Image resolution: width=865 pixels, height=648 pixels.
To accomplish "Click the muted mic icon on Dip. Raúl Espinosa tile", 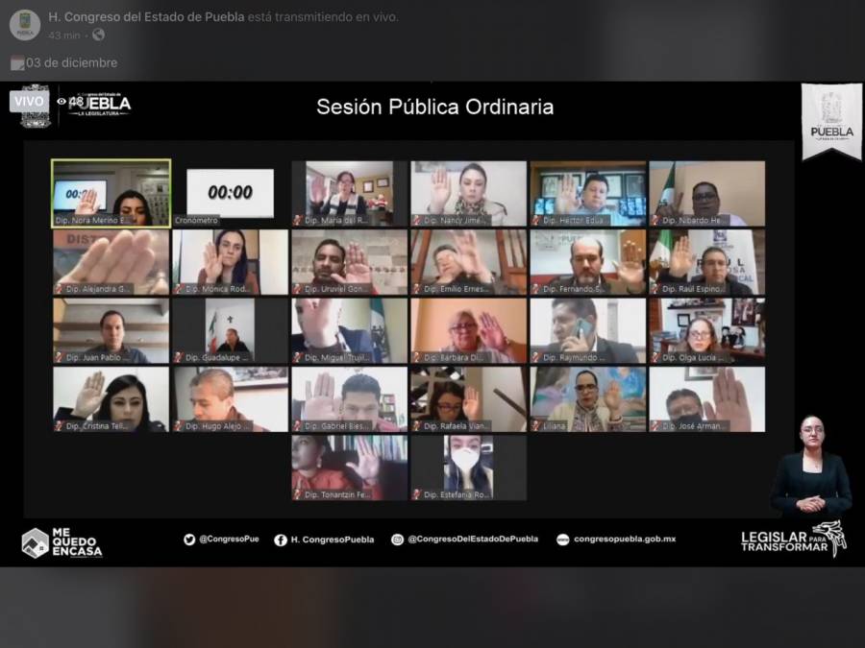I will click(655, 289).
